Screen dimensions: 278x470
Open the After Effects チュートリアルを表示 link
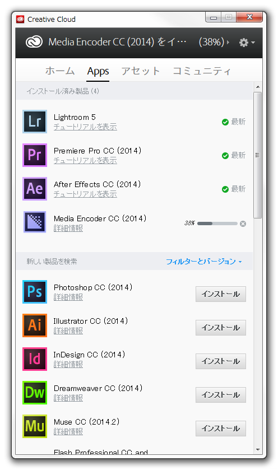(x=85, y=194)
